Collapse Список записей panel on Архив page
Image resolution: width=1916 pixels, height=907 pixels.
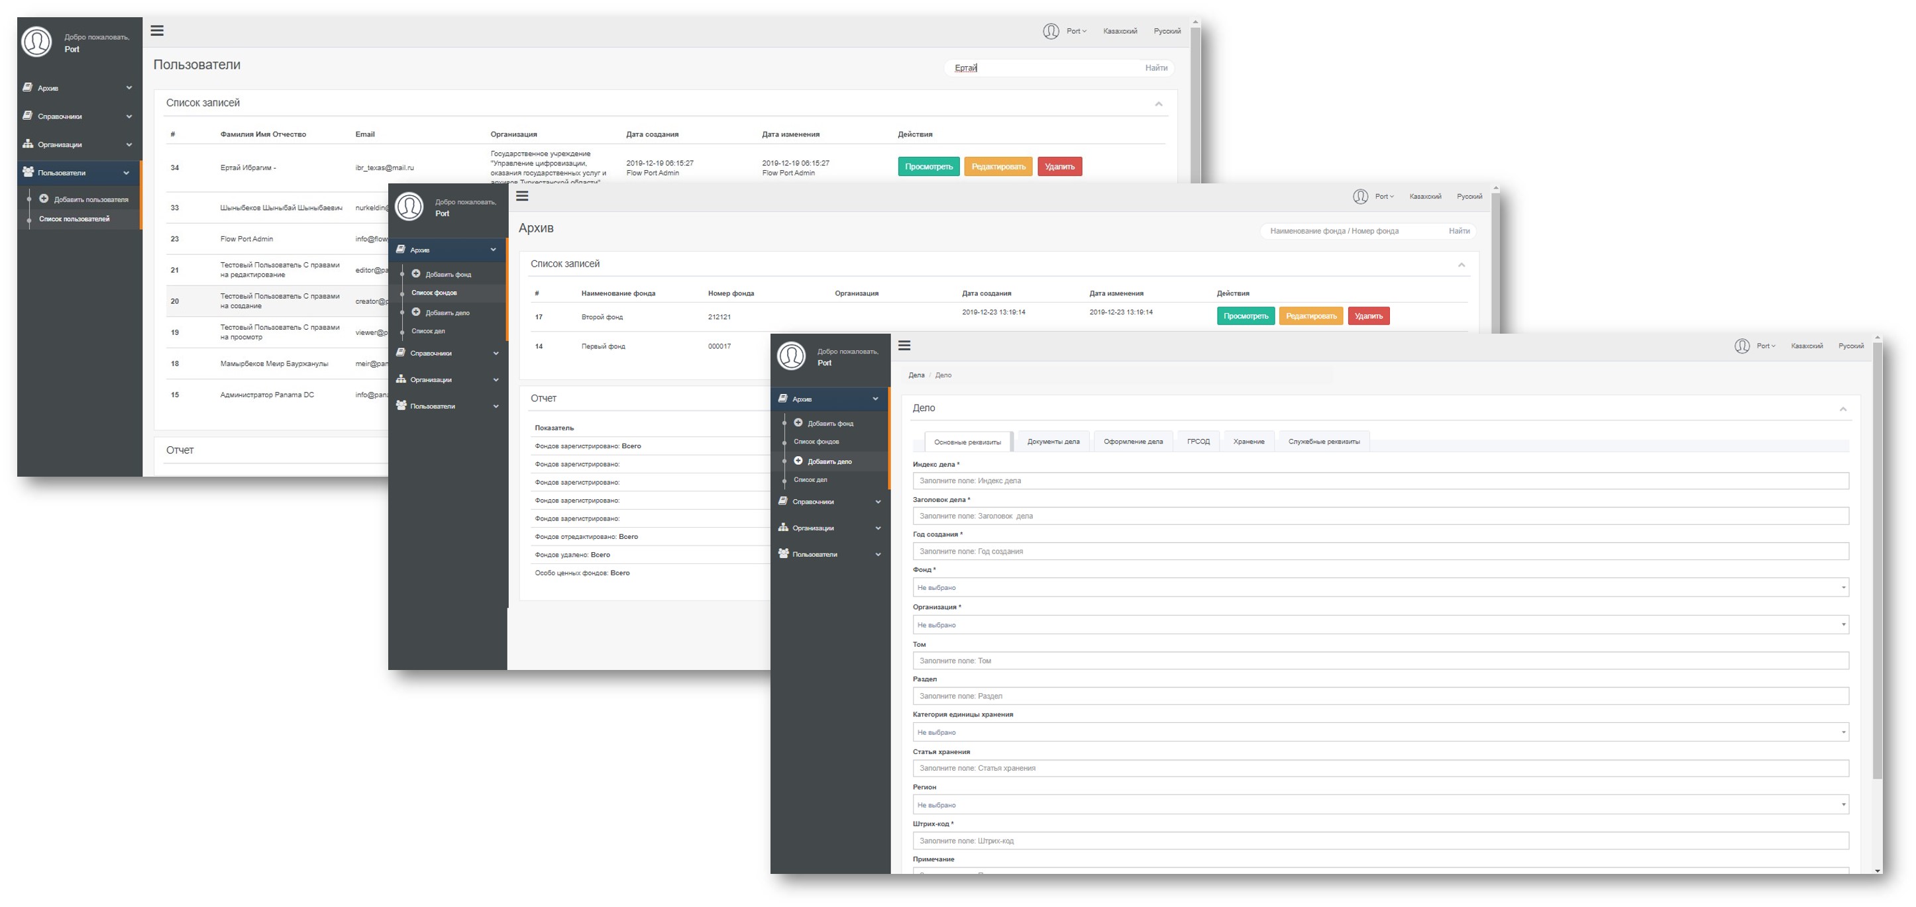pos(1462,265)
